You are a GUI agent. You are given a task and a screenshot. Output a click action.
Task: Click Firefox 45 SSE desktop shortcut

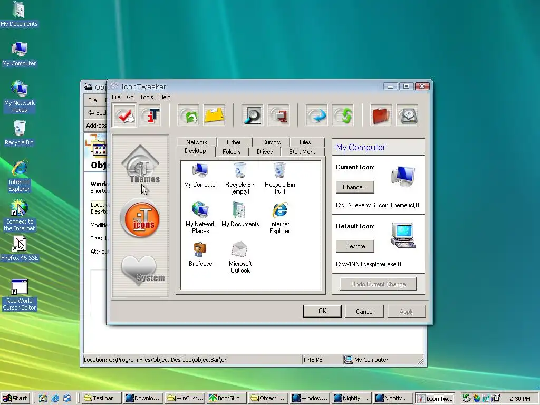20,248
